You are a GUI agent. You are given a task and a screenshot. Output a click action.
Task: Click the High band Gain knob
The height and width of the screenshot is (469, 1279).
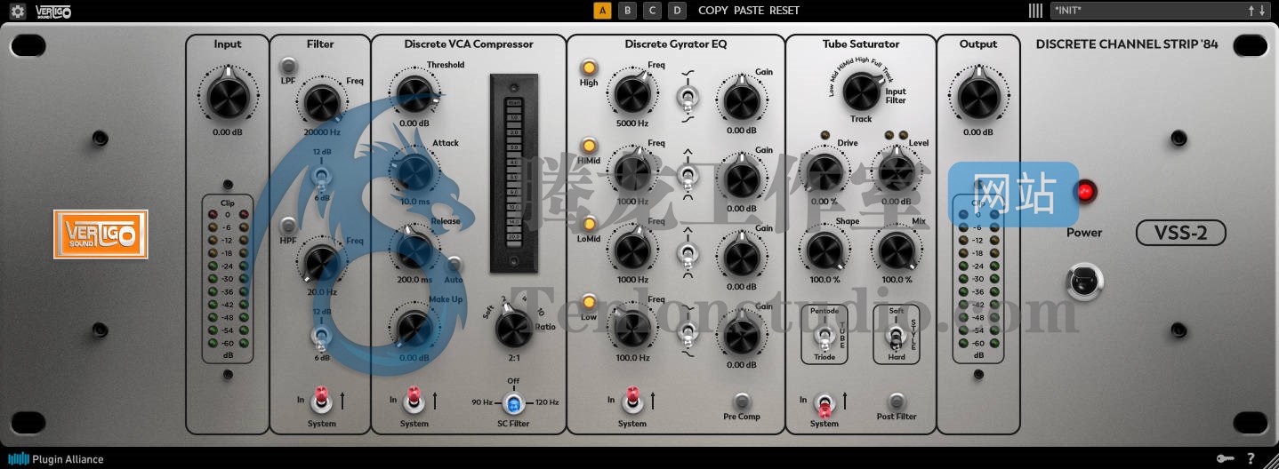pos(742,100)
